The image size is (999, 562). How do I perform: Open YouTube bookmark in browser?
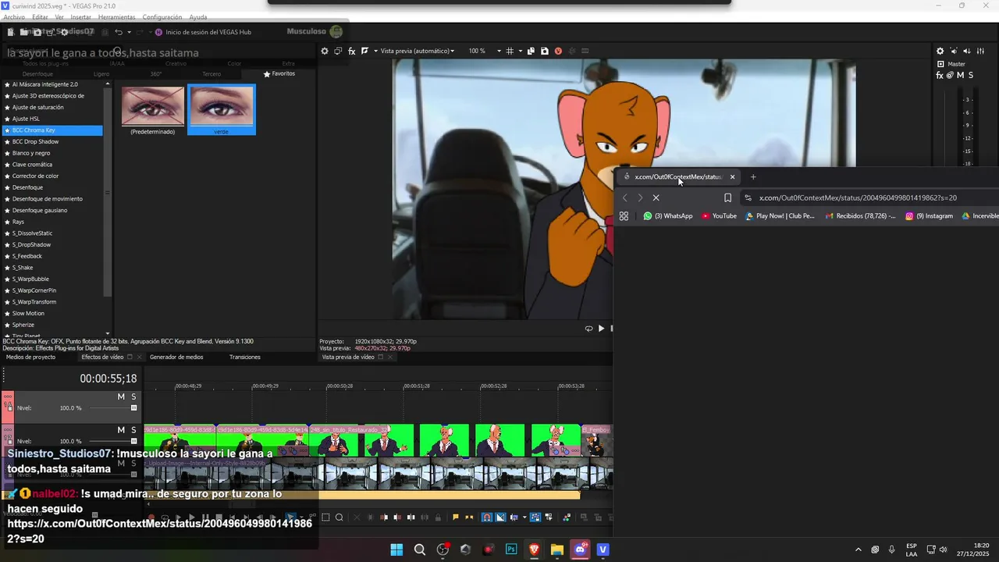tap(719, 216)
